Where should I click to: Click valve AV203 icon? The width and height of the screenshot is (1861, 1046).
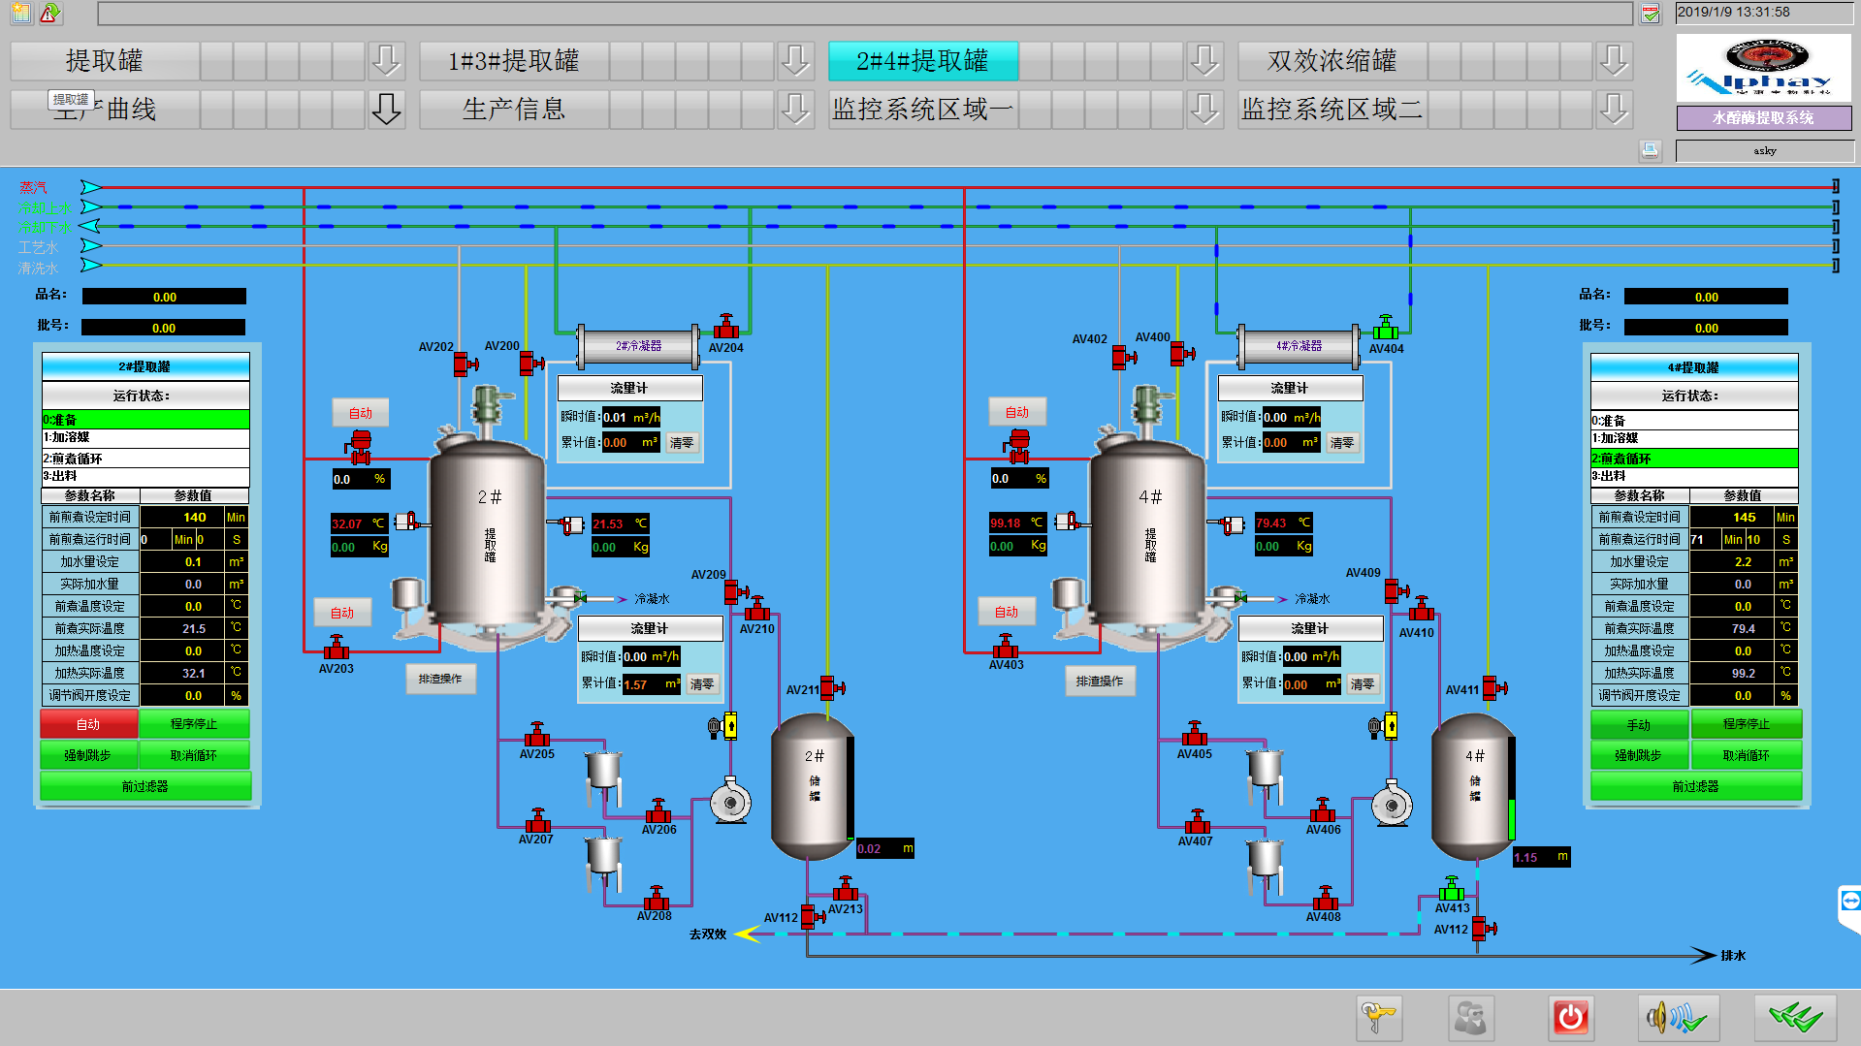[x=336, y=648]
